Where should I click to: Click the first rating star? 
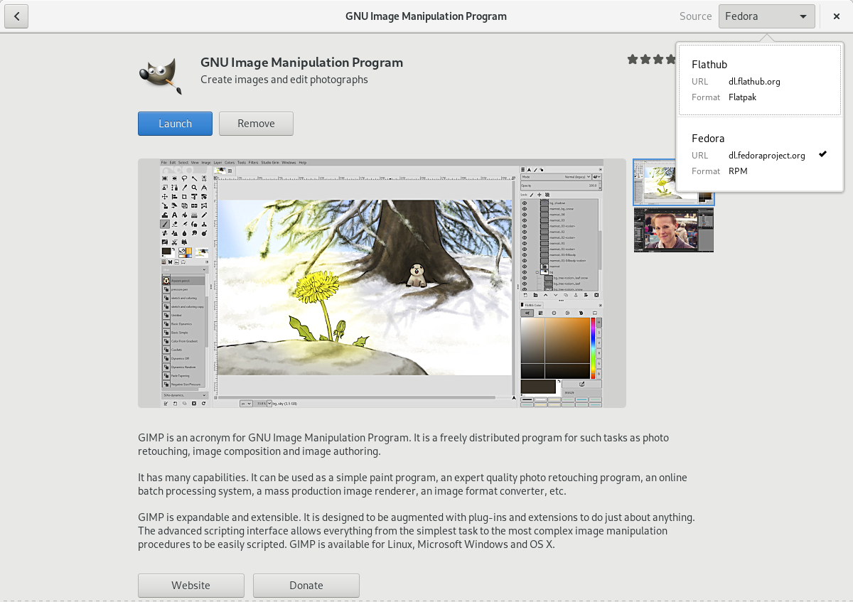click(x=633, y=60)
